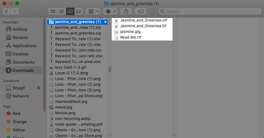The width and height of the screenshot is (264, 138).
Task: Open Recents in the sidebar
Action: point(20,37)
